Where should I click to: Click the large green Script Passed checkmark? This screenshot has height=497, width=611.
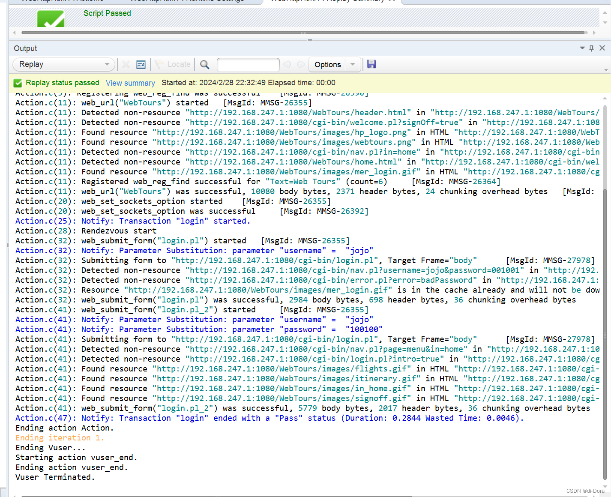coord(51,19)
